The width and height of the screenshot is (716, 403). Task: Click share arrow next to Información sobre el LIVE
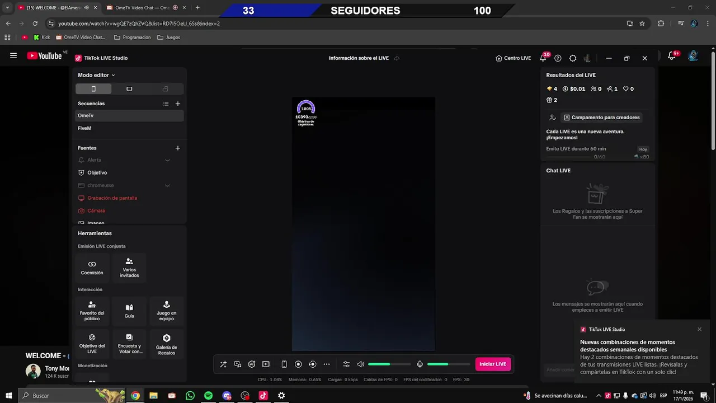tap(397, 58)
